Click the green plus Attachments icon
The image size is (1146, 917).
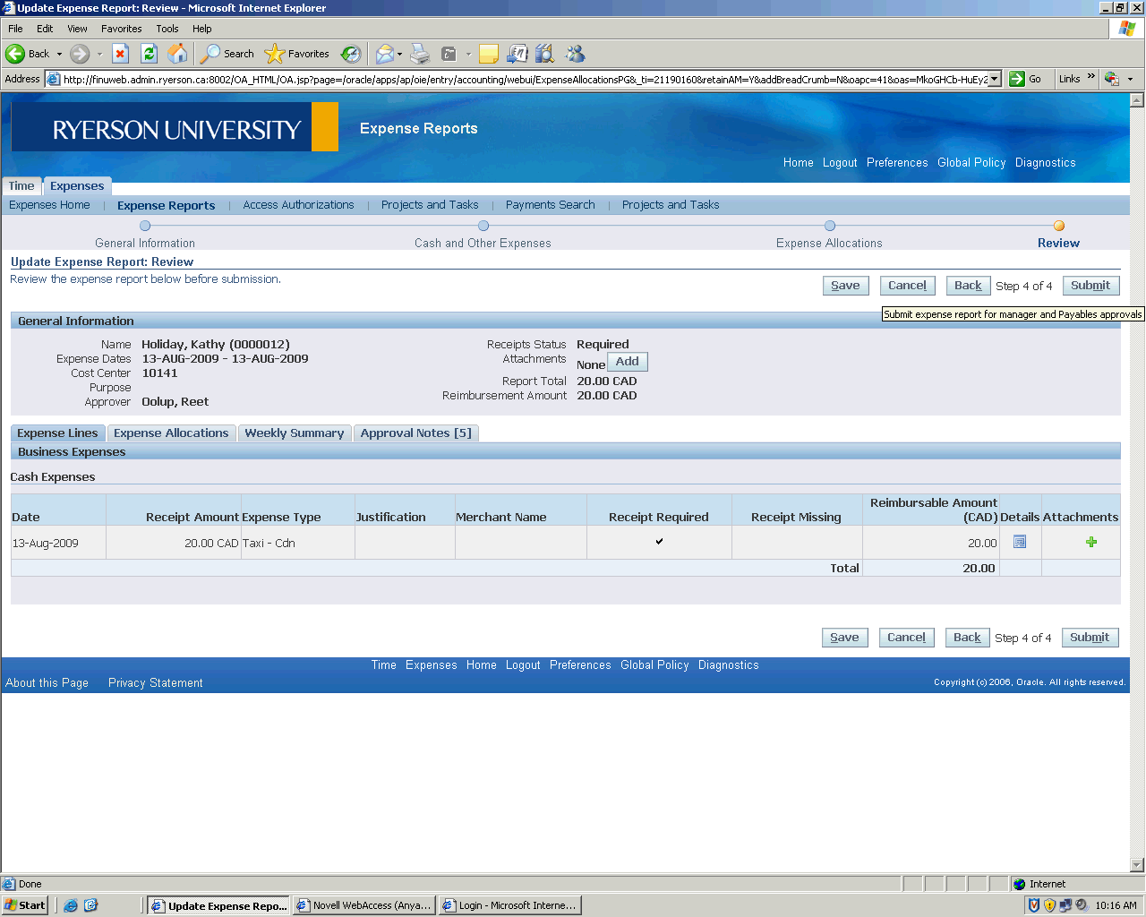point(1090,542)
